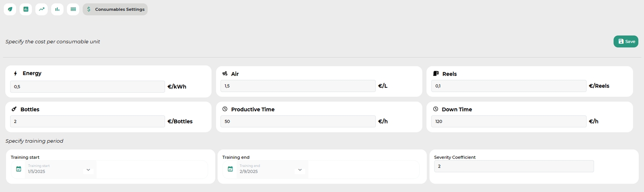Focus the Reels cost input field
Image resolution: width=644 pixels, height=192 pixels.
[509, 86]
